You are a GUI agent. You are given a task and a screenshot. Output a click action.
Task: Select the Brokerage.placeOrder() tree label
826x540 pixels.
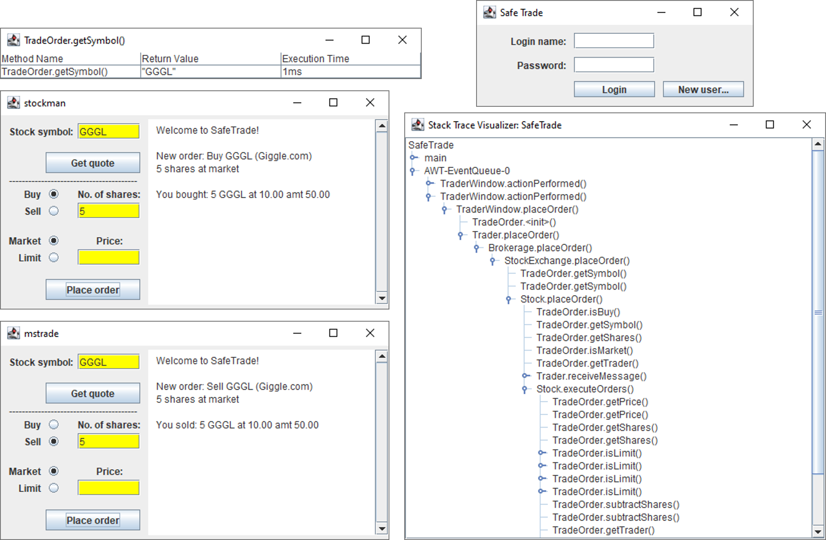(x=540, y=248)
